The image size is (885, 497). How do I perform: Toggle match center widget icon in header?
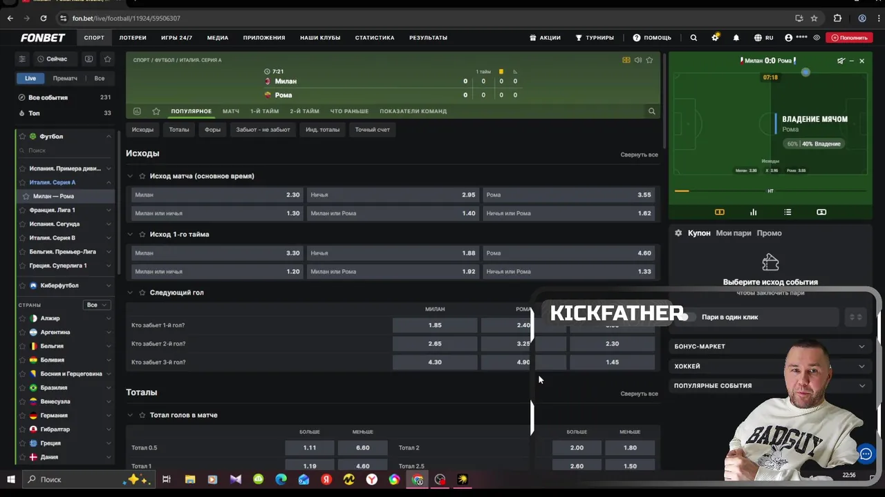pos(626,60)
